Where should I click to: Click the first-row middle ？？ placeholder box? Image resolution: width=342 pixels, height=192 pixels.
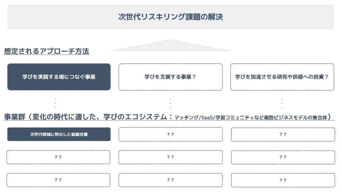click(x=171, y=134)
